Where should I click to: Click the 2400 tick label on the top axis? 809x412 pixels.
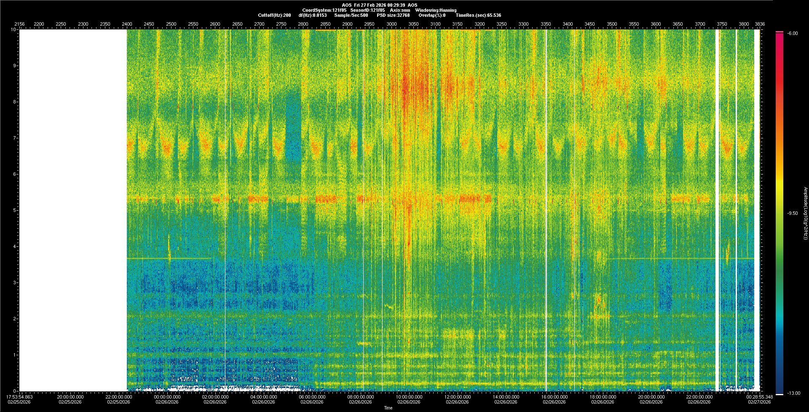[127, 24]
